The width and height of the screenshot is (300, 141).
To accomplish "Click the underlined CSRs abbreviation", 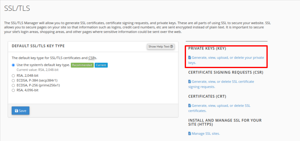I will 92,57.
